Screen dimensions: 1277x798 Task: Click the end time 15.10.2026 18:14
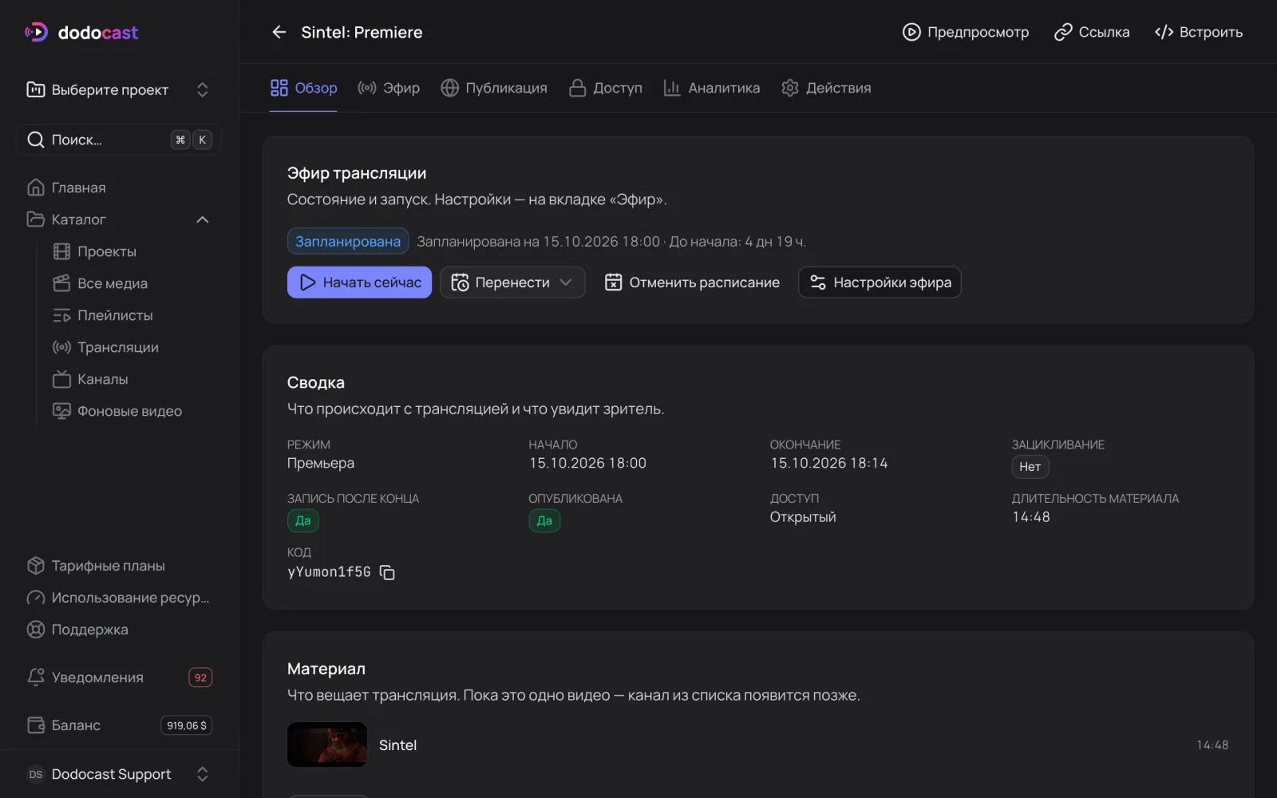(828, 463)
